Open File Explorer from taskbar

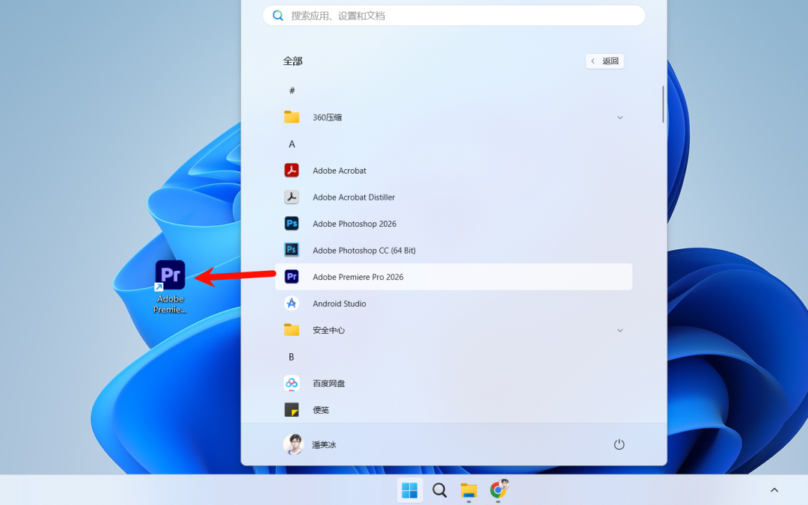pos(469,490)
